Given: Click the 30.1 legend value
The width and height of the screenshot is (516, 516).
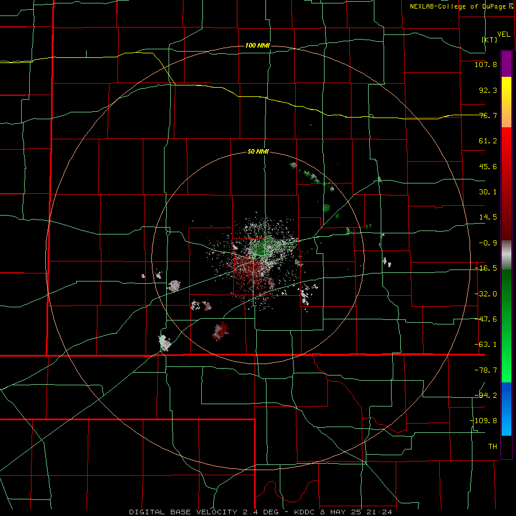Looking at the screenshot, I should click(488, 192).
